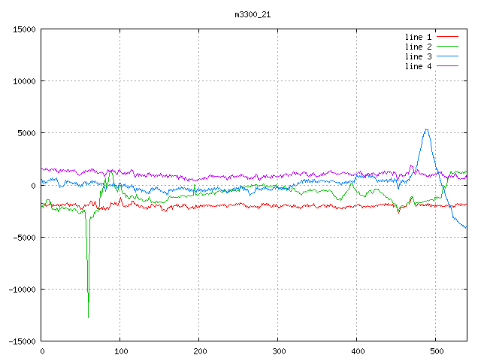
Task: Click the chart title m3300_21
Action: (251, 14)
